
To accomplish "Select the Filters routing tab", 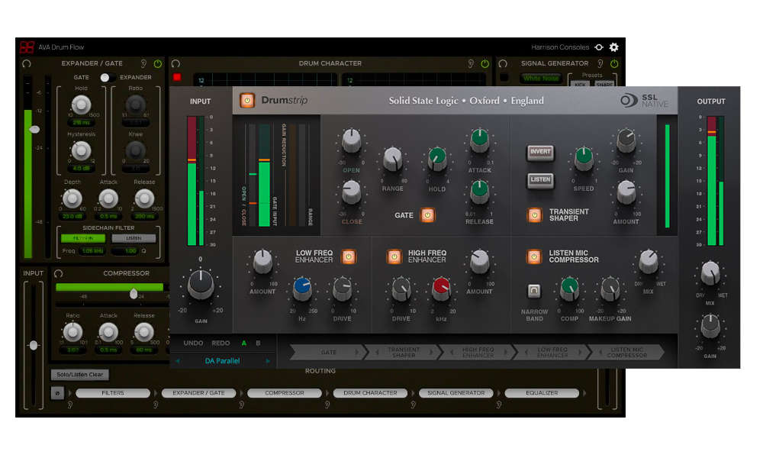I will coord(113,393).
